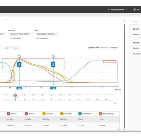Select cursor 2 top circle marker
The width and height of the screenshot is (141, 139).
point(53,56)
